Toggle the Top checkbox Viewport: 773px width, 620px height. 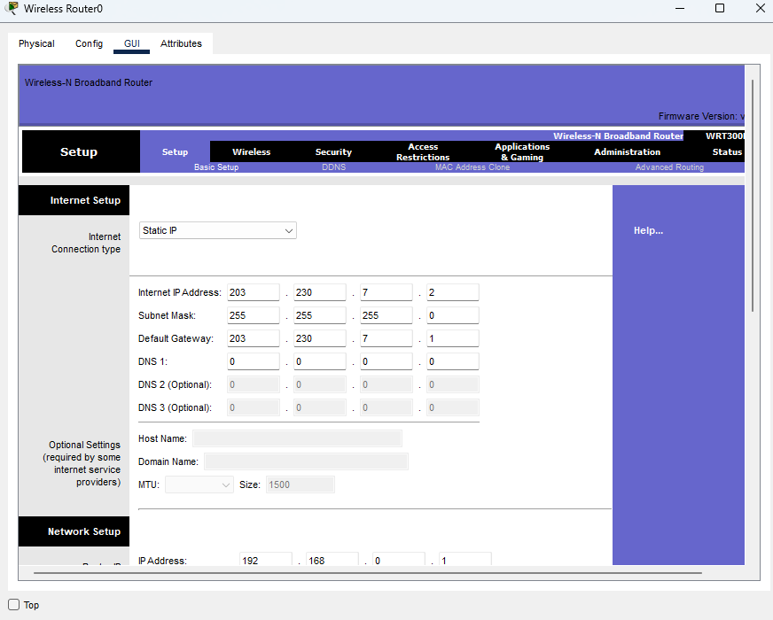(14, 604)
